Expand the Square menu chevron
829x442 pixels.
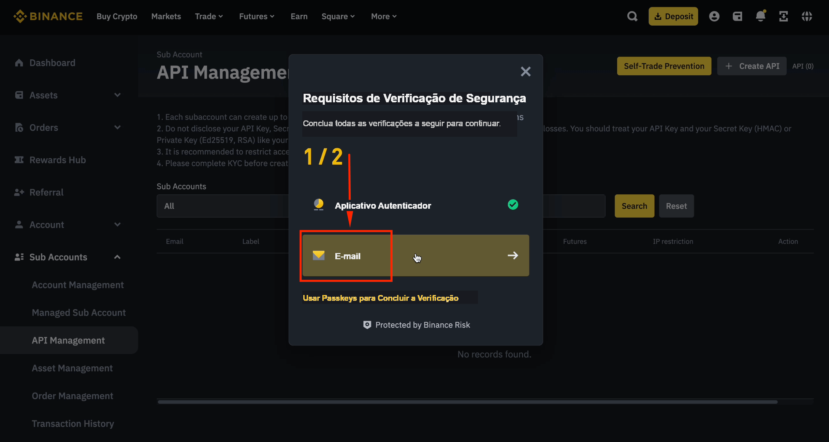pyautogui.click(x=353, y=16)
